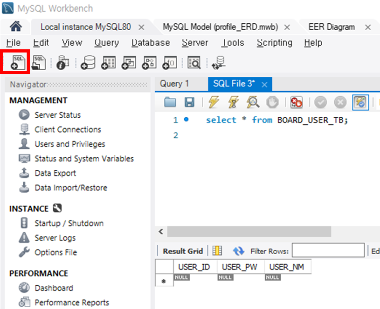Open the Tools menu
The image size is (380, 309).
(233, 43)
